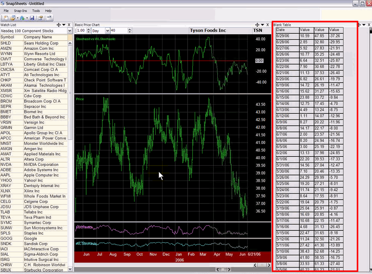This screenshot has height=274, width=372.
Task: Click the Stochastic vs WL Stochastic pane label
Action: [96, 39]
